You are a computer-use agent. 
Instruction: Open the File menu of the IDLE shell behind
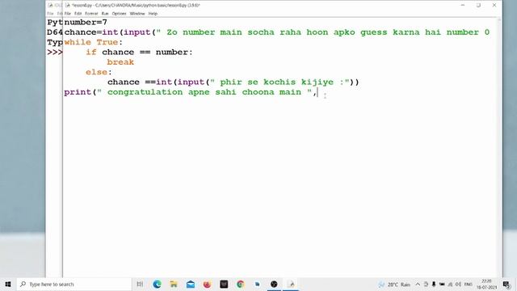pos(50,14)
